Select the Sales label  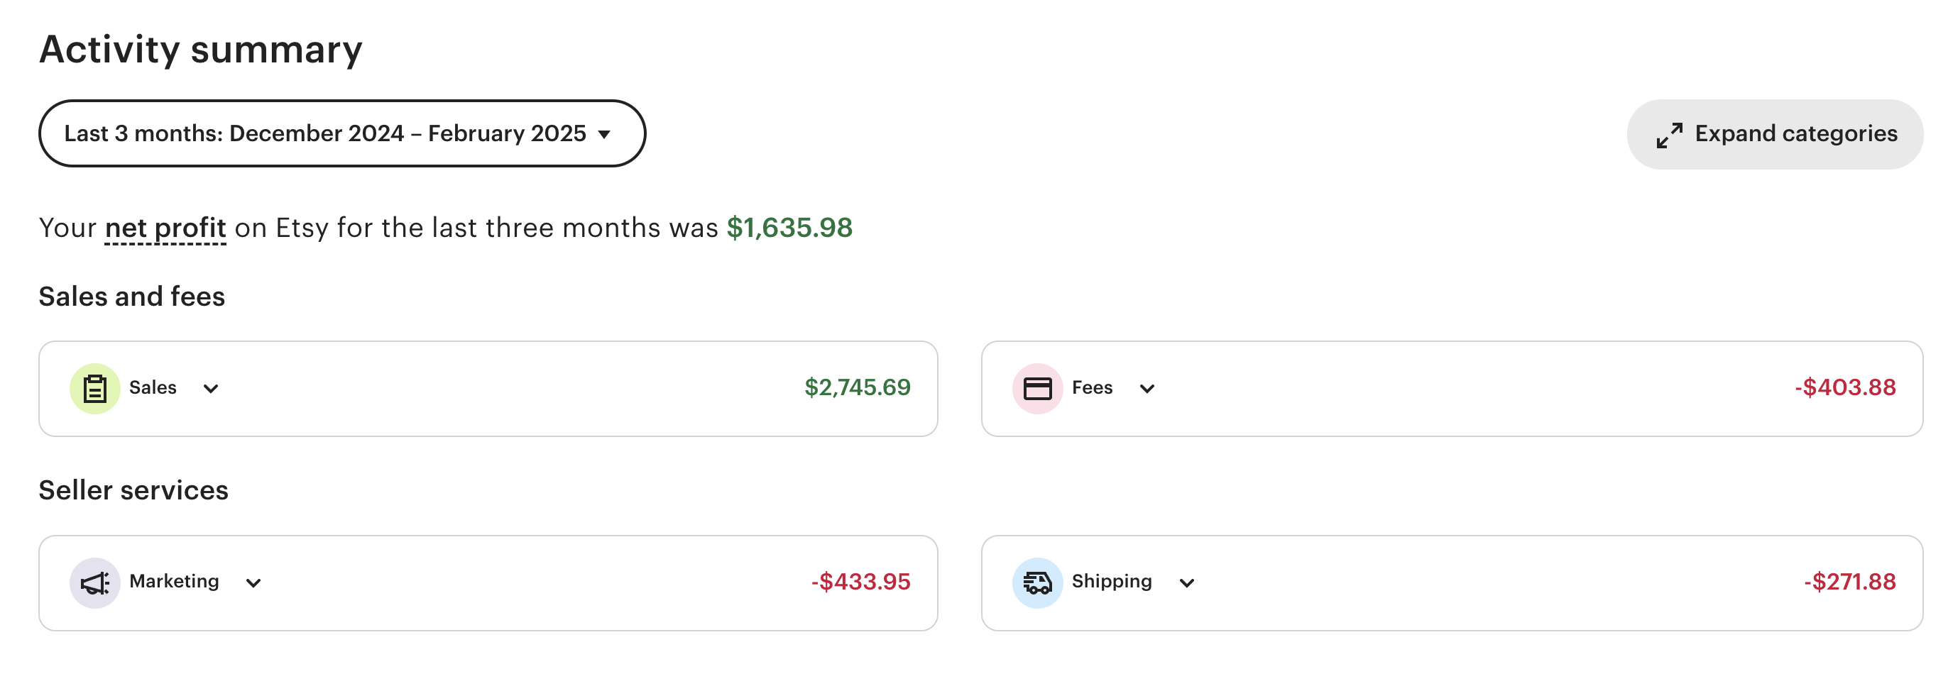(153, 388)
